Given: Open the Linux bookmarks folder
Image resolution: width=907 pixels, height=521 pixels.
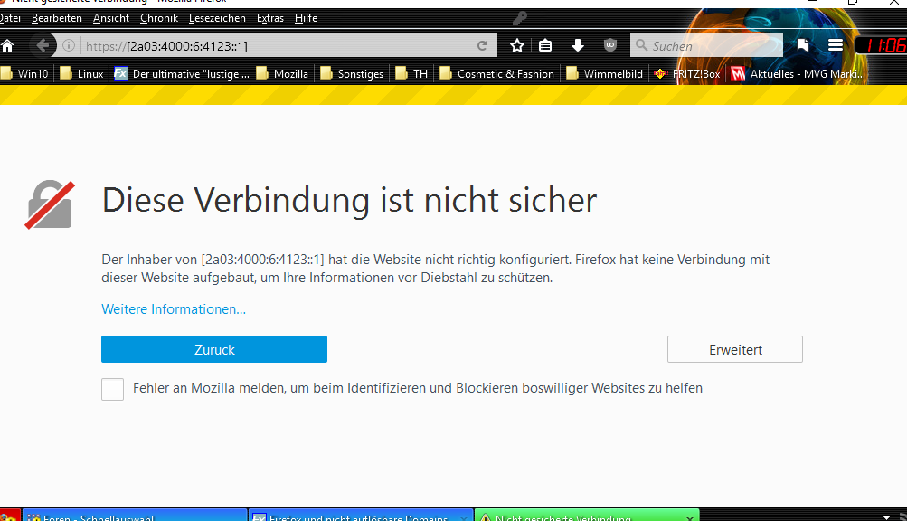Looking at the screenshot, I should click(81, 73).
